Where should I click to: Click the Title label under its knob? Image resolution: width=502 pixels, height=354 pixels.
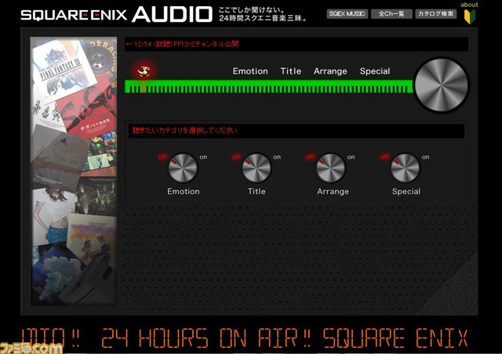click(256, 191)
